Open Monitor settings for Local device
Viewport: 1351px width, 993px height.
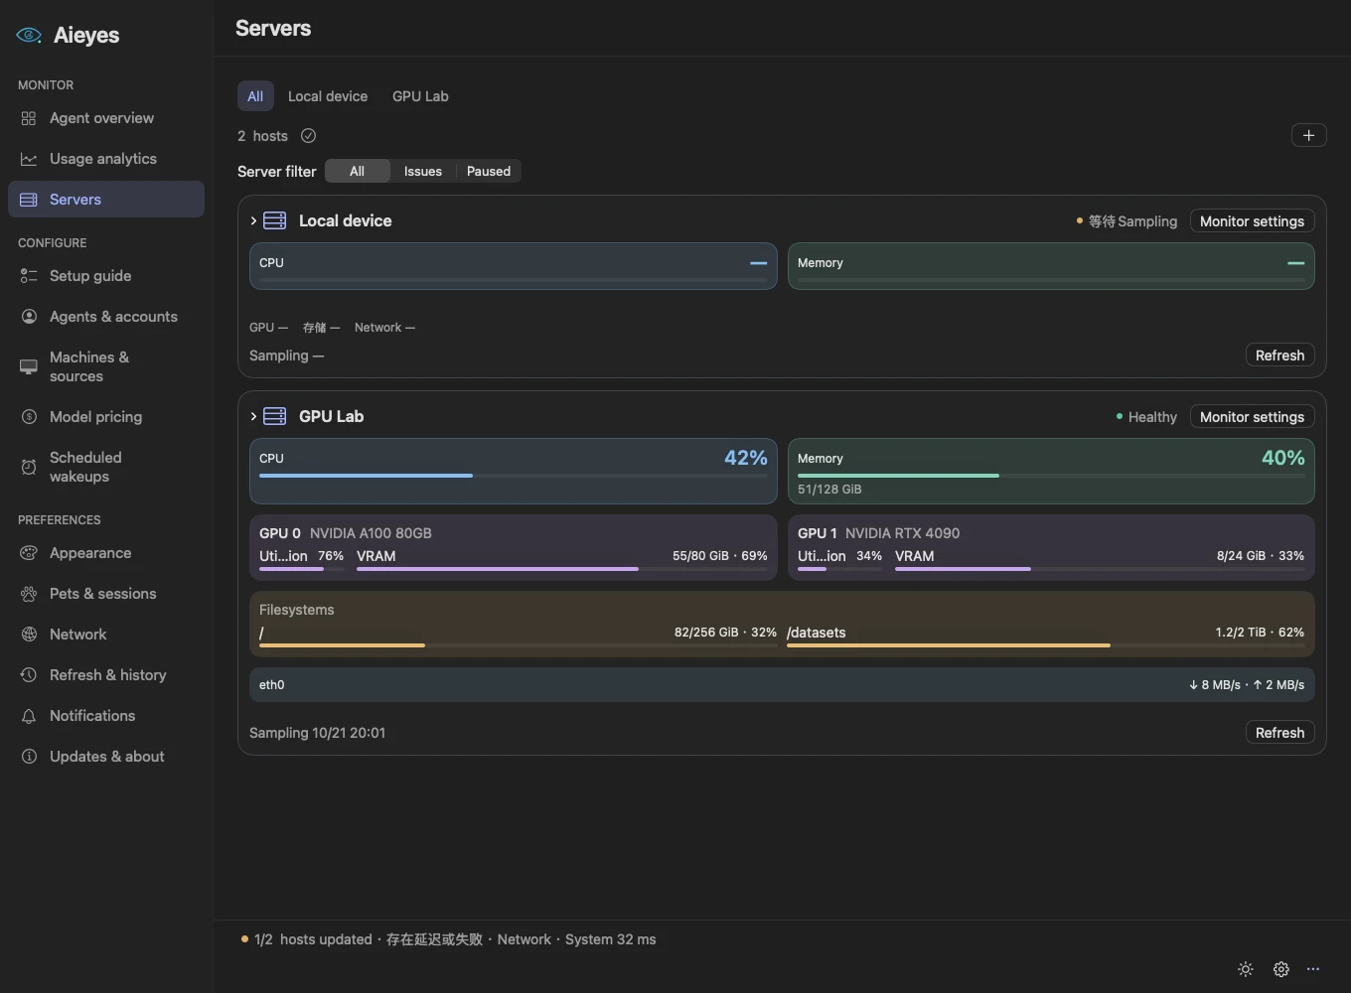(1252, 221)
